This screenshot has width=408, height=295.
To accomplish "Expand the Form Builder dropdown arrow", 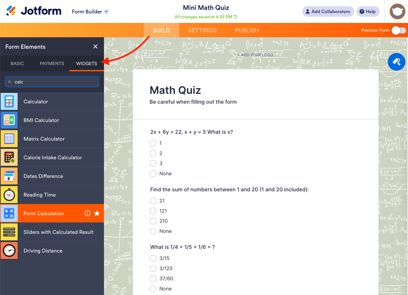I will click(106, 11).
